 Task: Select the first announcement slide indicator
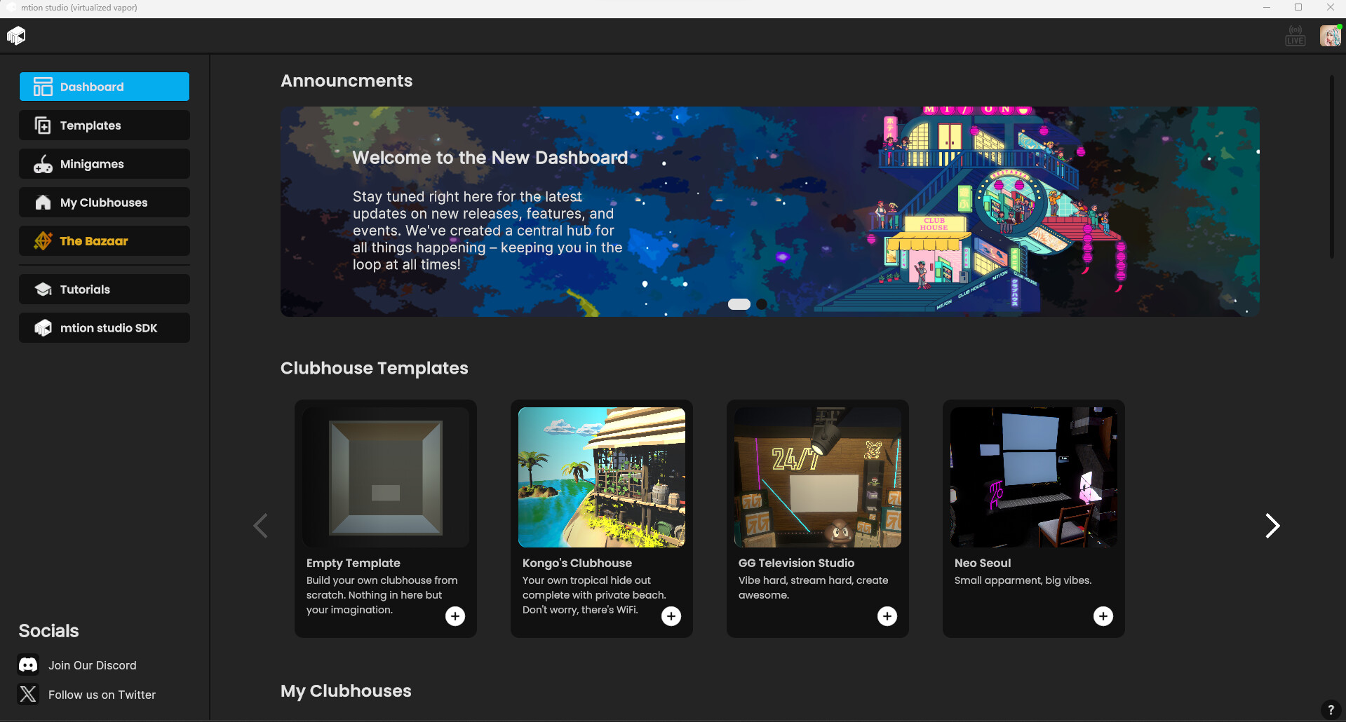[x=739, y=304]
